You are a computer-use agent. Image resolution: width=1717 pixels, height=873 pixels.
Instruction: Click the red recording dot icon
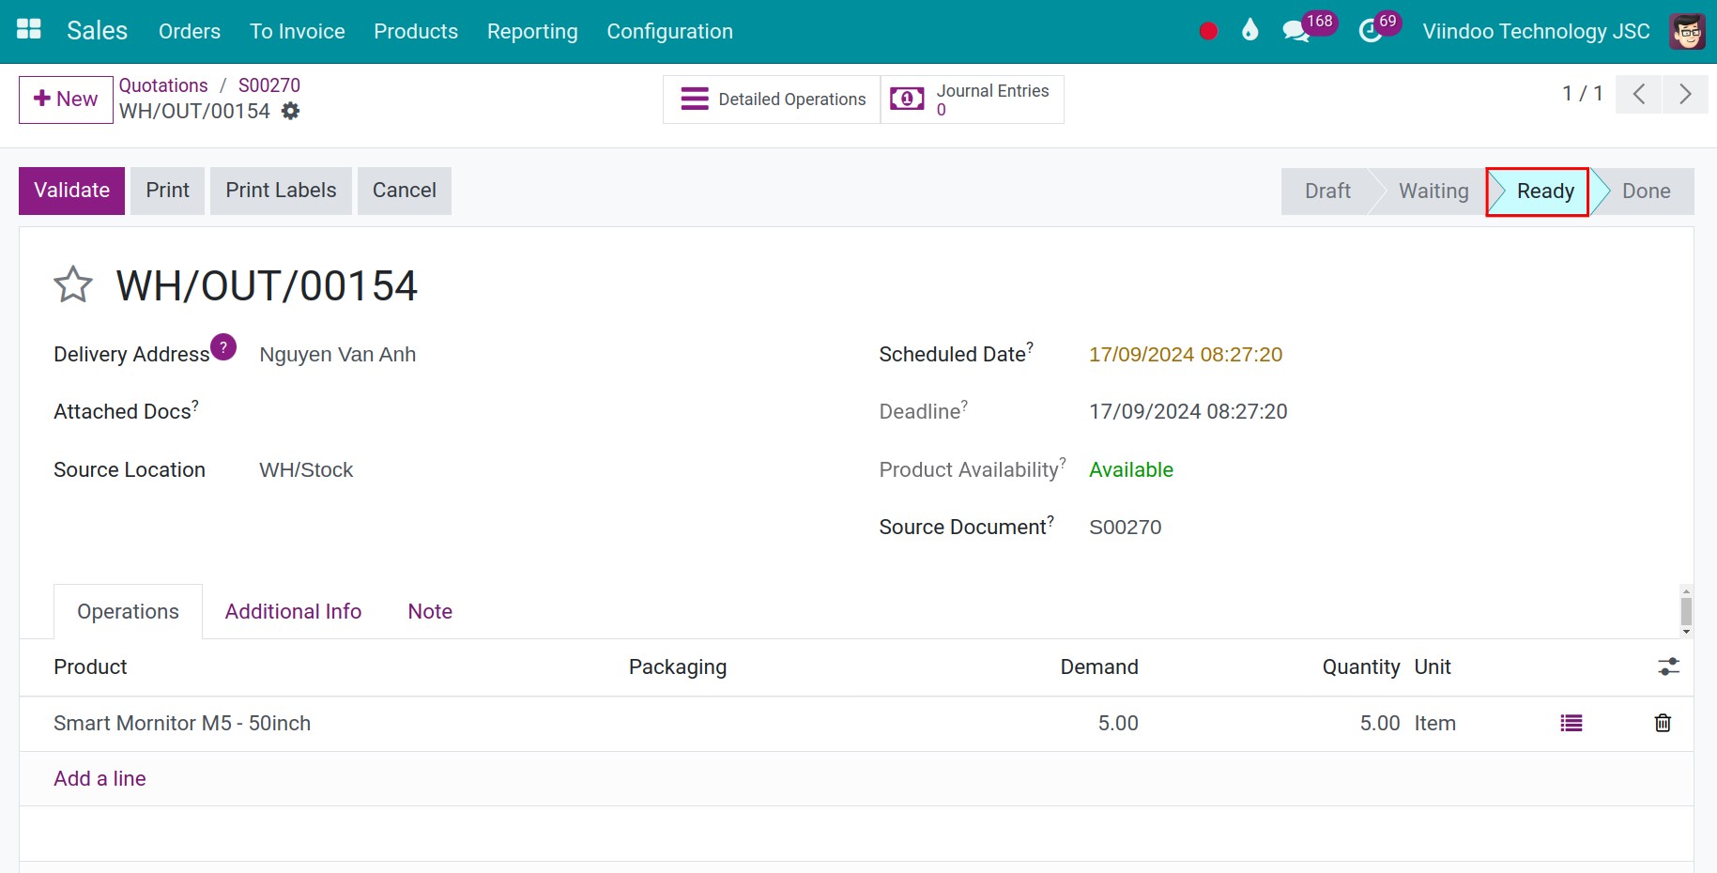[1208, 31]
